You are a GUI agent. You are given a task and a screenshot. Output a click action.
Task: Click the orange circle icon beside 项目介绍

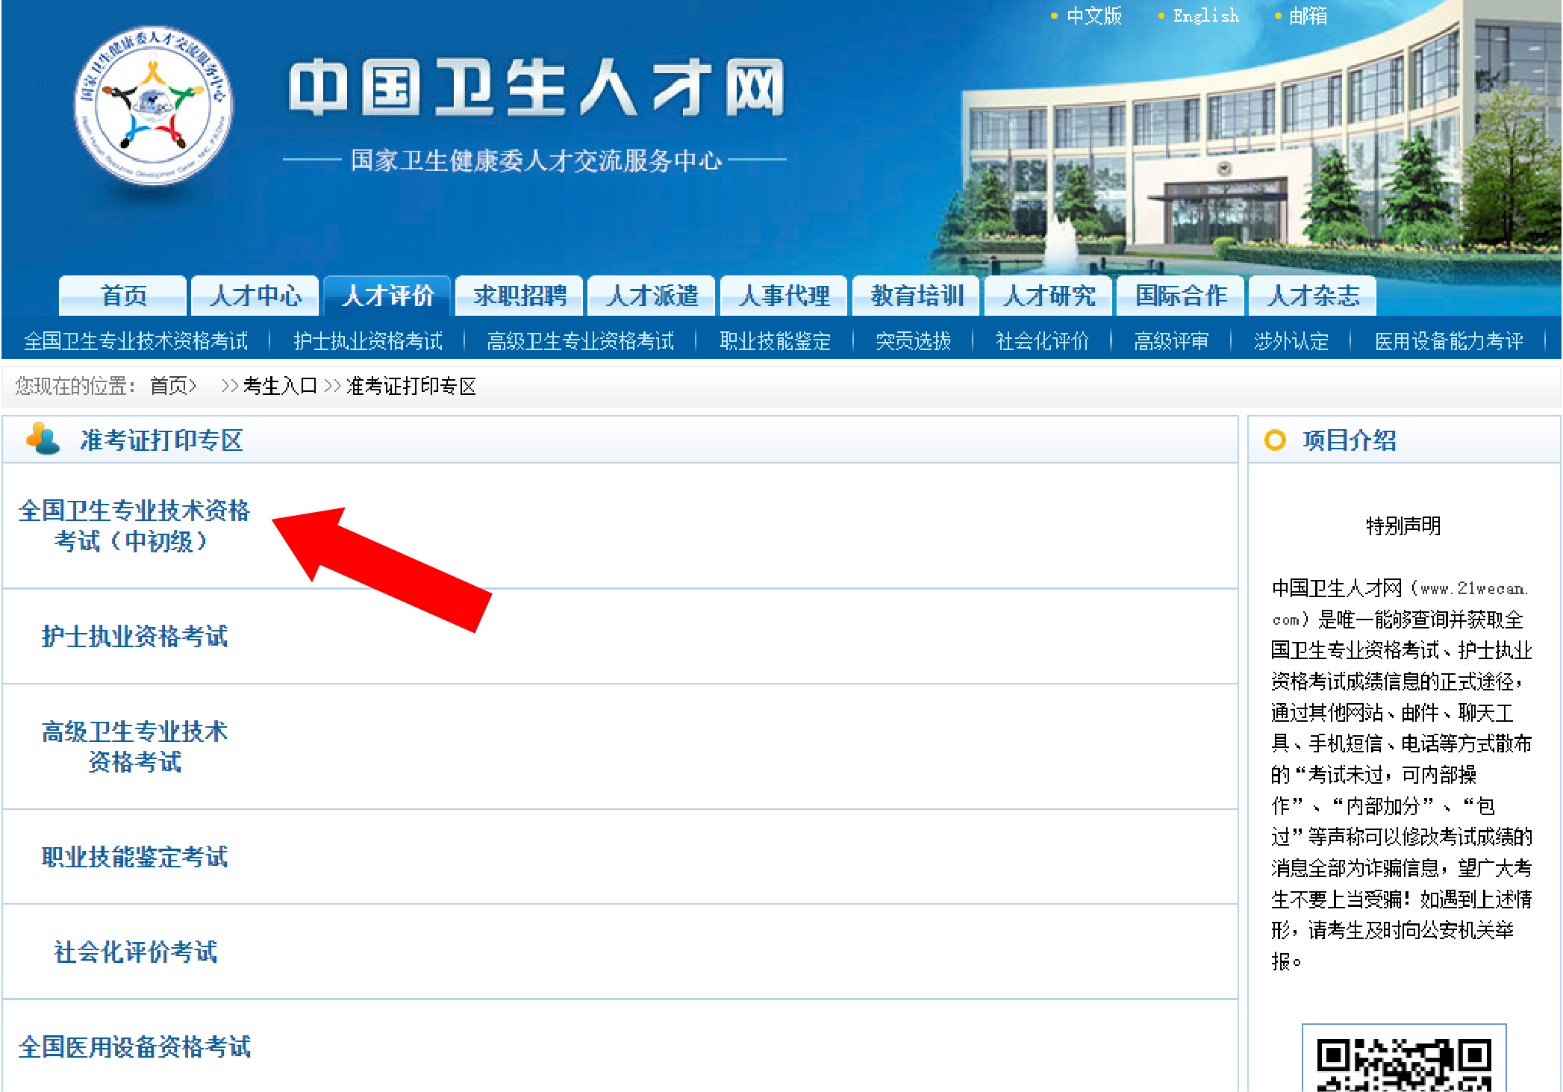[1275, 440]
